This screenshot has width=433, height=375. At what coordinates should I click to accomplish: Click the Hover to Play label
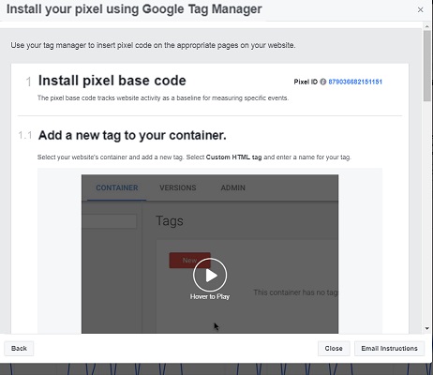(210, 296)
